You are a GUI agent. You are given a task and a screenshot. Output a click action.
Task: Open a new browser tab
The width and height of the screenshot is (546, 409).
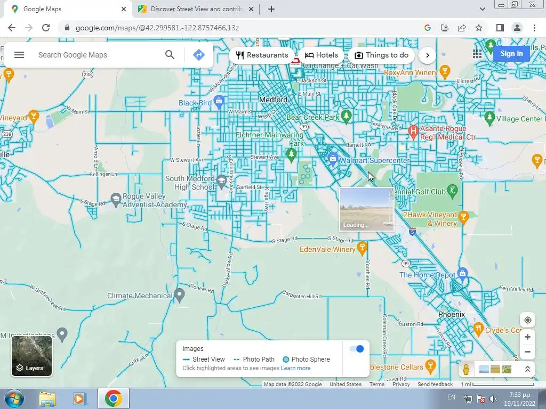pos(271,9)
